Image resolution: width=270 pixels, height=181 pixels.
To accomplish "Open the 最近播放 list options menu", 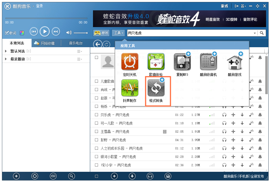I will [x=80, y=59].
